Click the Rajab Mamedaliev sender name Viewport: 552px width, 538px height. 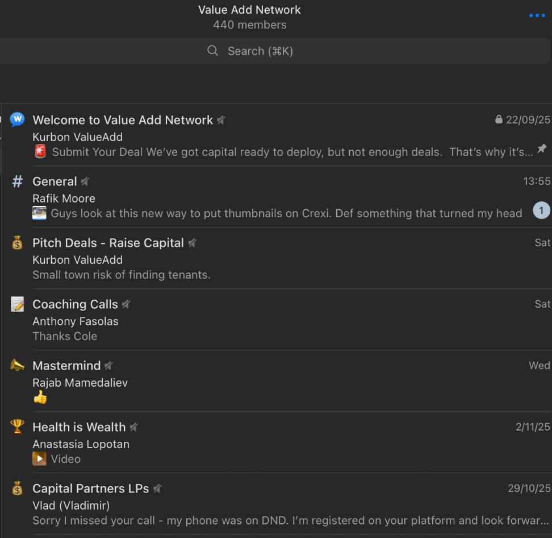click(x=80, y=383)
